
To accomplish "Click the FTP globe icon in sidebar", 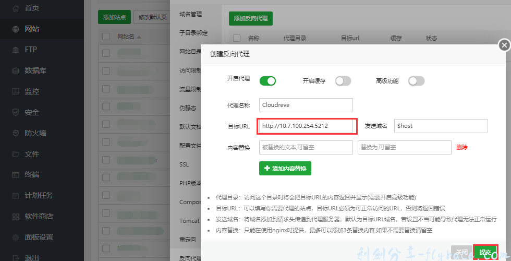I will click(16, 50).
